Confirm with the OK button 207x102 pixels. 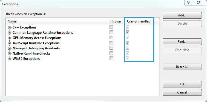[182, 84]
